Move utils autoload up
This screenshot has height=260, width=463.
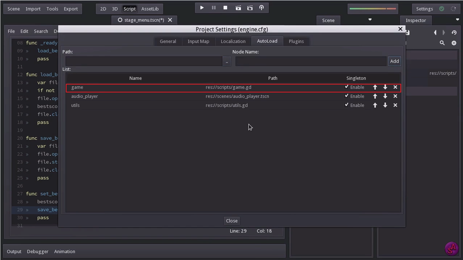click(x=375, y=105)
